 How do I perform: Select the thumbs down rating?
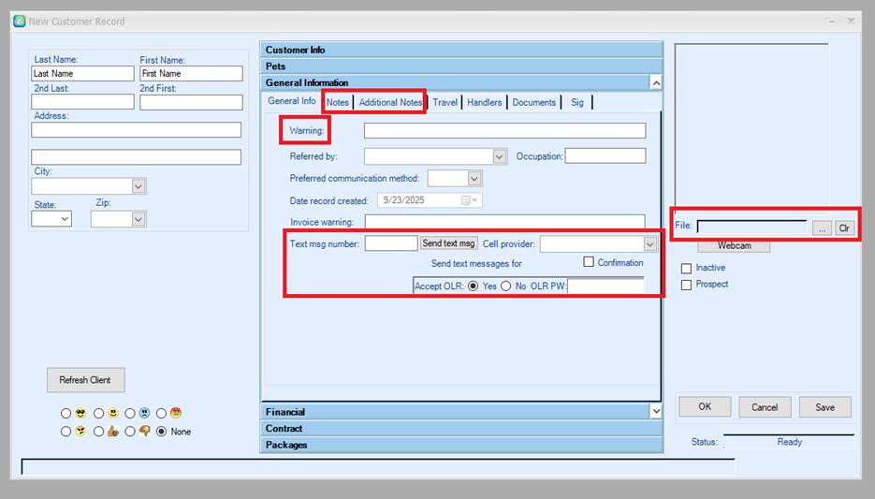130,432
